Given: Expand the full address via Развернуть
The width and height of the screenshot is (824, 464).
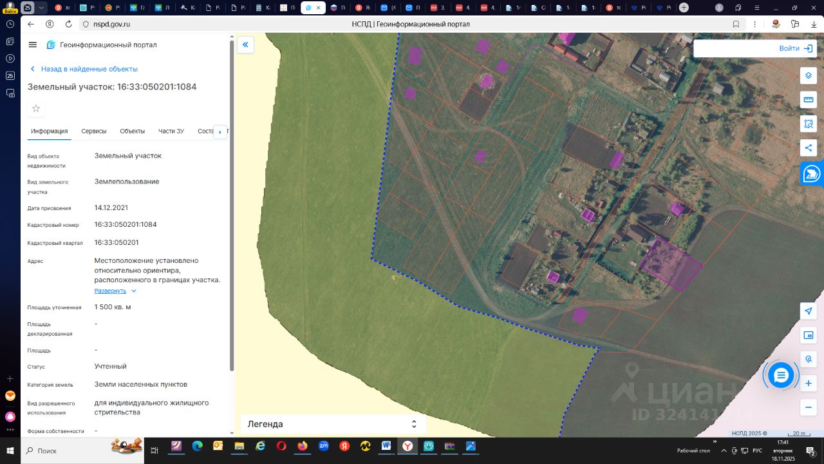Looking at the screenshot, I should click(111, 291).
